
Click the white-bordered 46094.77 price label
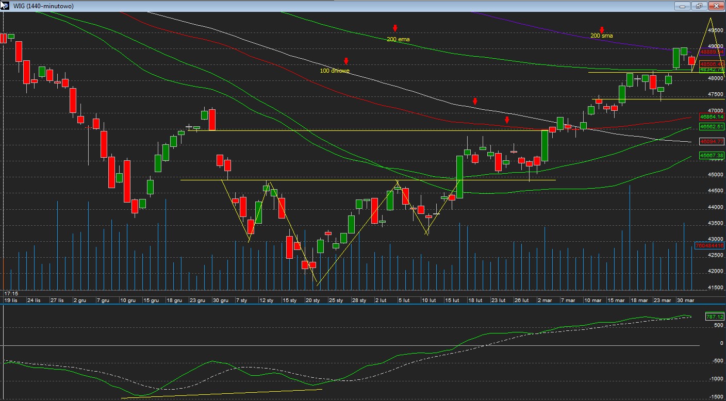coord(712,141)
